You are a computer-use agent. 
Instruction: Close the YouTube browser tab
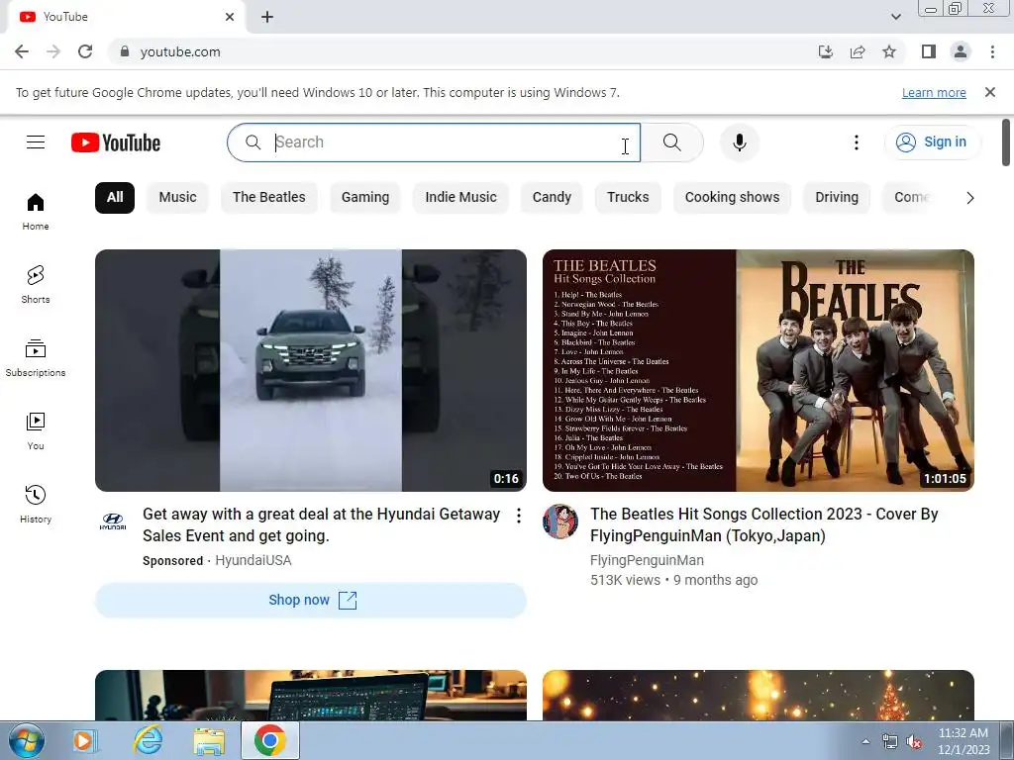pyautogui.click(x=230, y=17)
